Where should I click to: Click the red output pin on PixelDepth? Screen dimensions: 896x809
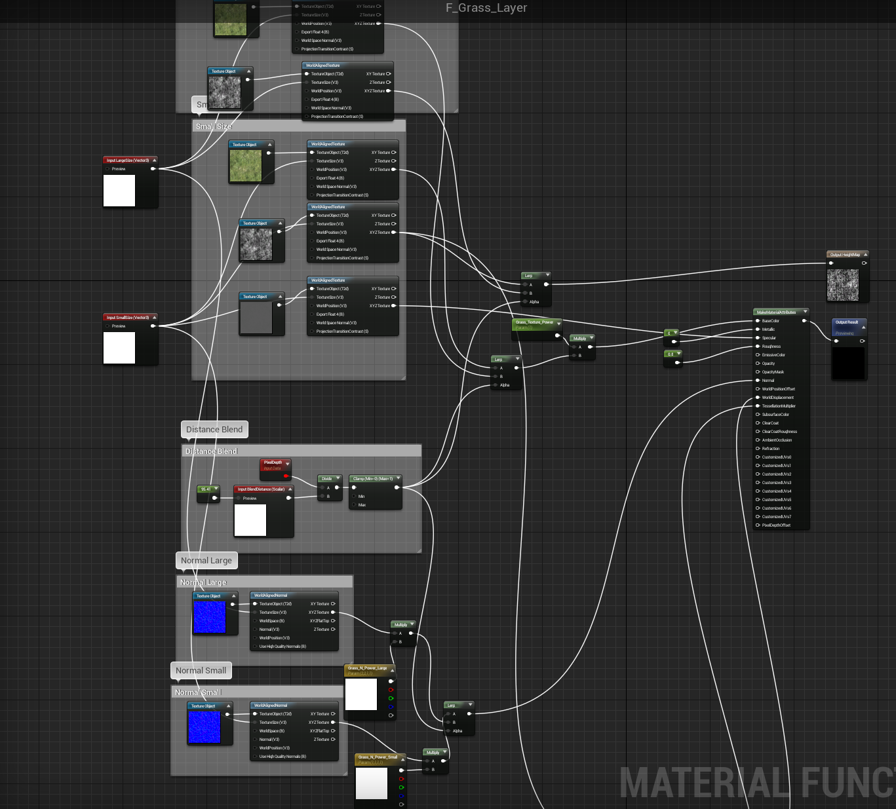tap(286, 476)
